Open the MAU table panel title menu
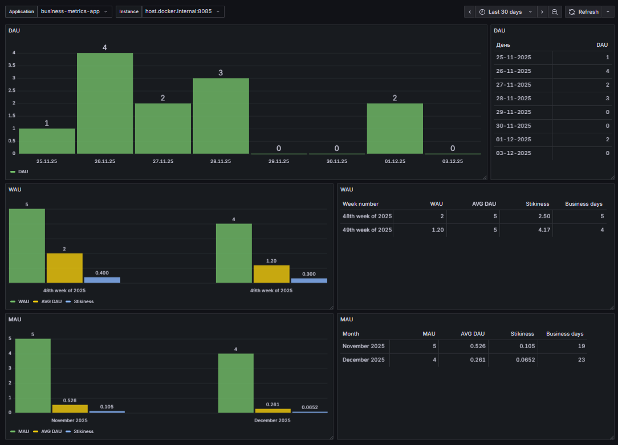Image resolution: width=618 pixels, height=445 pixels. 347,320
